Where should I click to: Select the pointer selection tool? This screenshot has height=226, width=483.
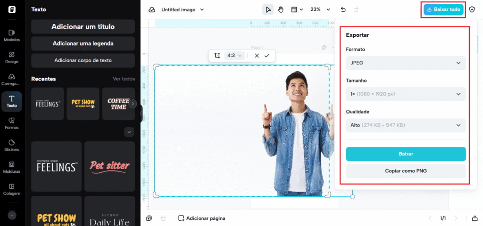(268, 9)
